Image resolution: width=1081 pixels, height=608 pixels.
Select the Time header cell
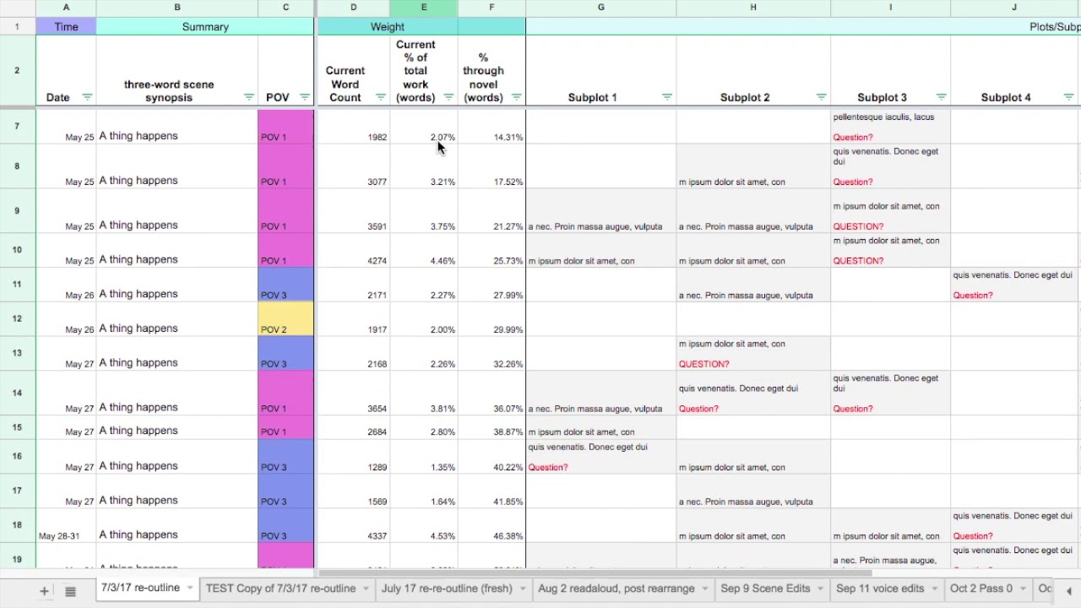[66, 27]
